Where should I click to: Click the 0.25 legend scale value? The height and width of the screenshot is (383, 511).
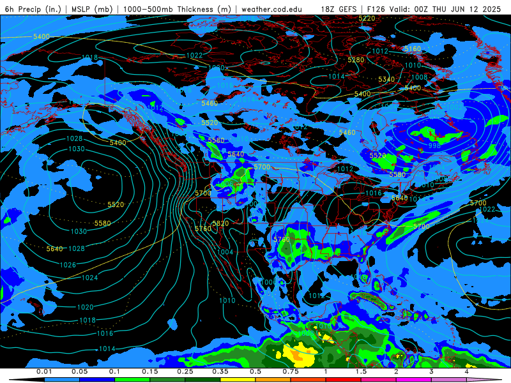185,372
